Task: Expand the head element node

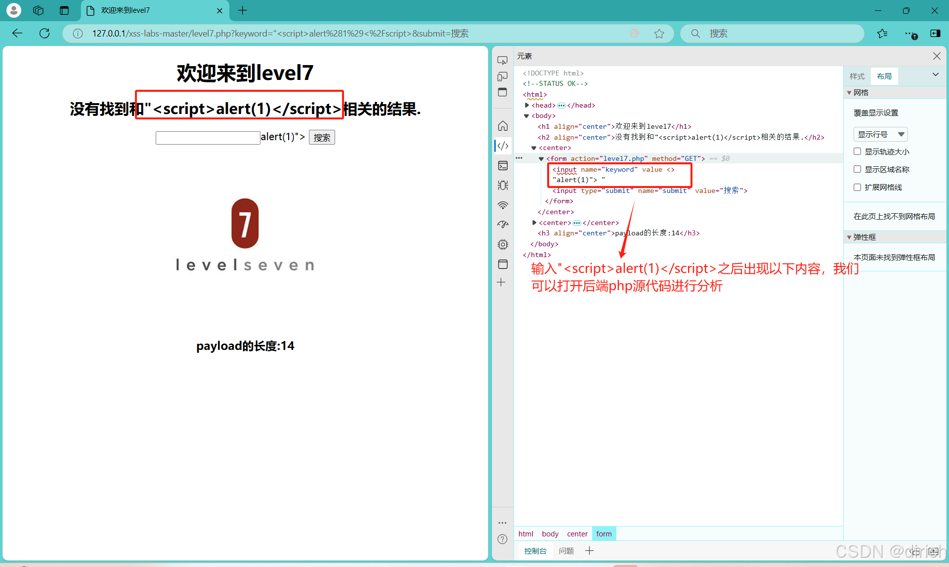Action: click(527, 105)
